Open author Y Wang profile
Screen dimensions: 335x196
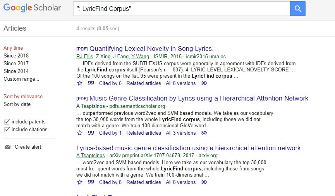140,57
